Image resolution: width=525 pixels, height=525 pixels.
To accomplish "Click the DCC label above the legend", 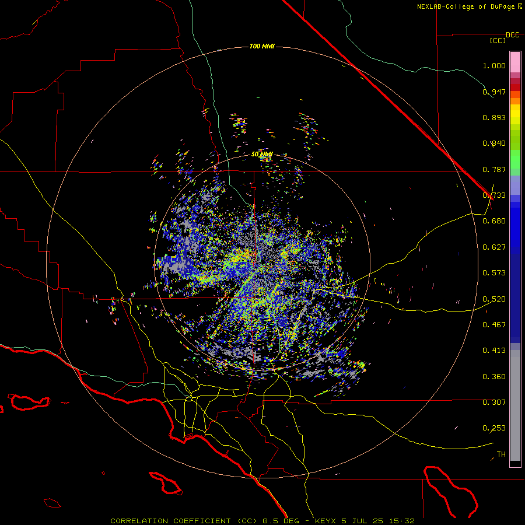I will (513, 35).
